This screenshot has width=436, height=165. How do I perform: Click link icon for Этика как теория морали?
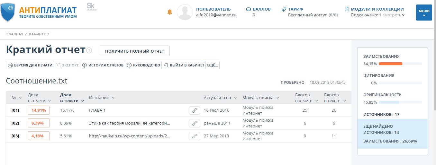tap(194, 123)
